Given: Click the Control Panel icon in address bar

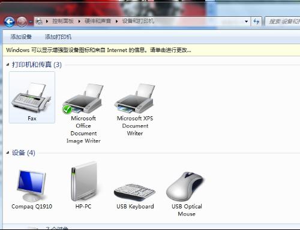Looking at the screenshot, I should [x=39, y=21].
